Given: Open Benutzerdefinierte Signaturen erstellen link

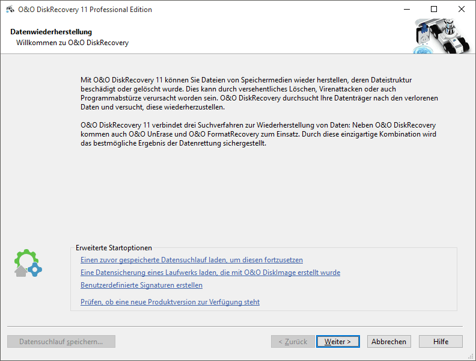Looking at the screenshot, I should coord(141,285).
